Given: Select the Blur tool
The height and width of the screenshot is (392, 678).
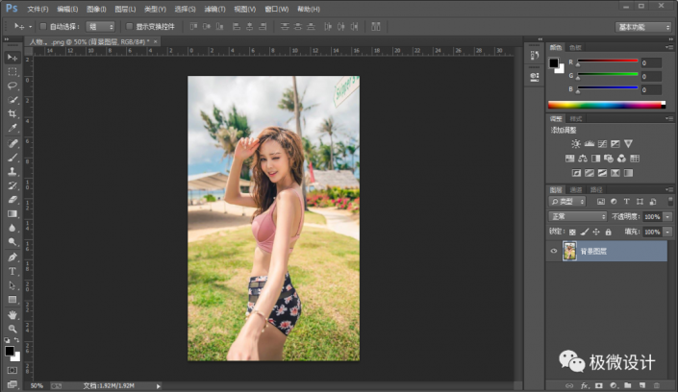Looking at the screenshot, I should tap(13, 228).
